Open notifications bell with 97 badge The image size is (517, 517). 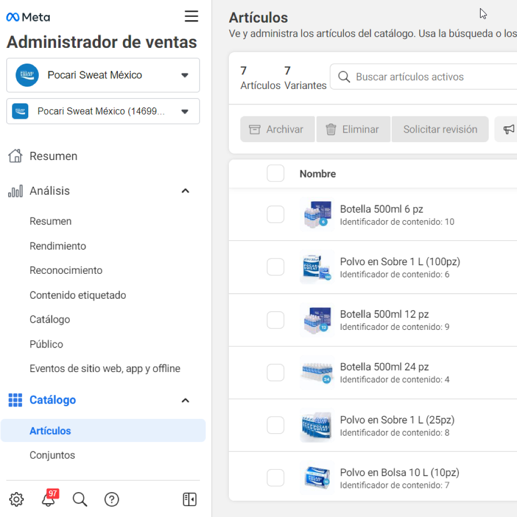pos(49,498)
